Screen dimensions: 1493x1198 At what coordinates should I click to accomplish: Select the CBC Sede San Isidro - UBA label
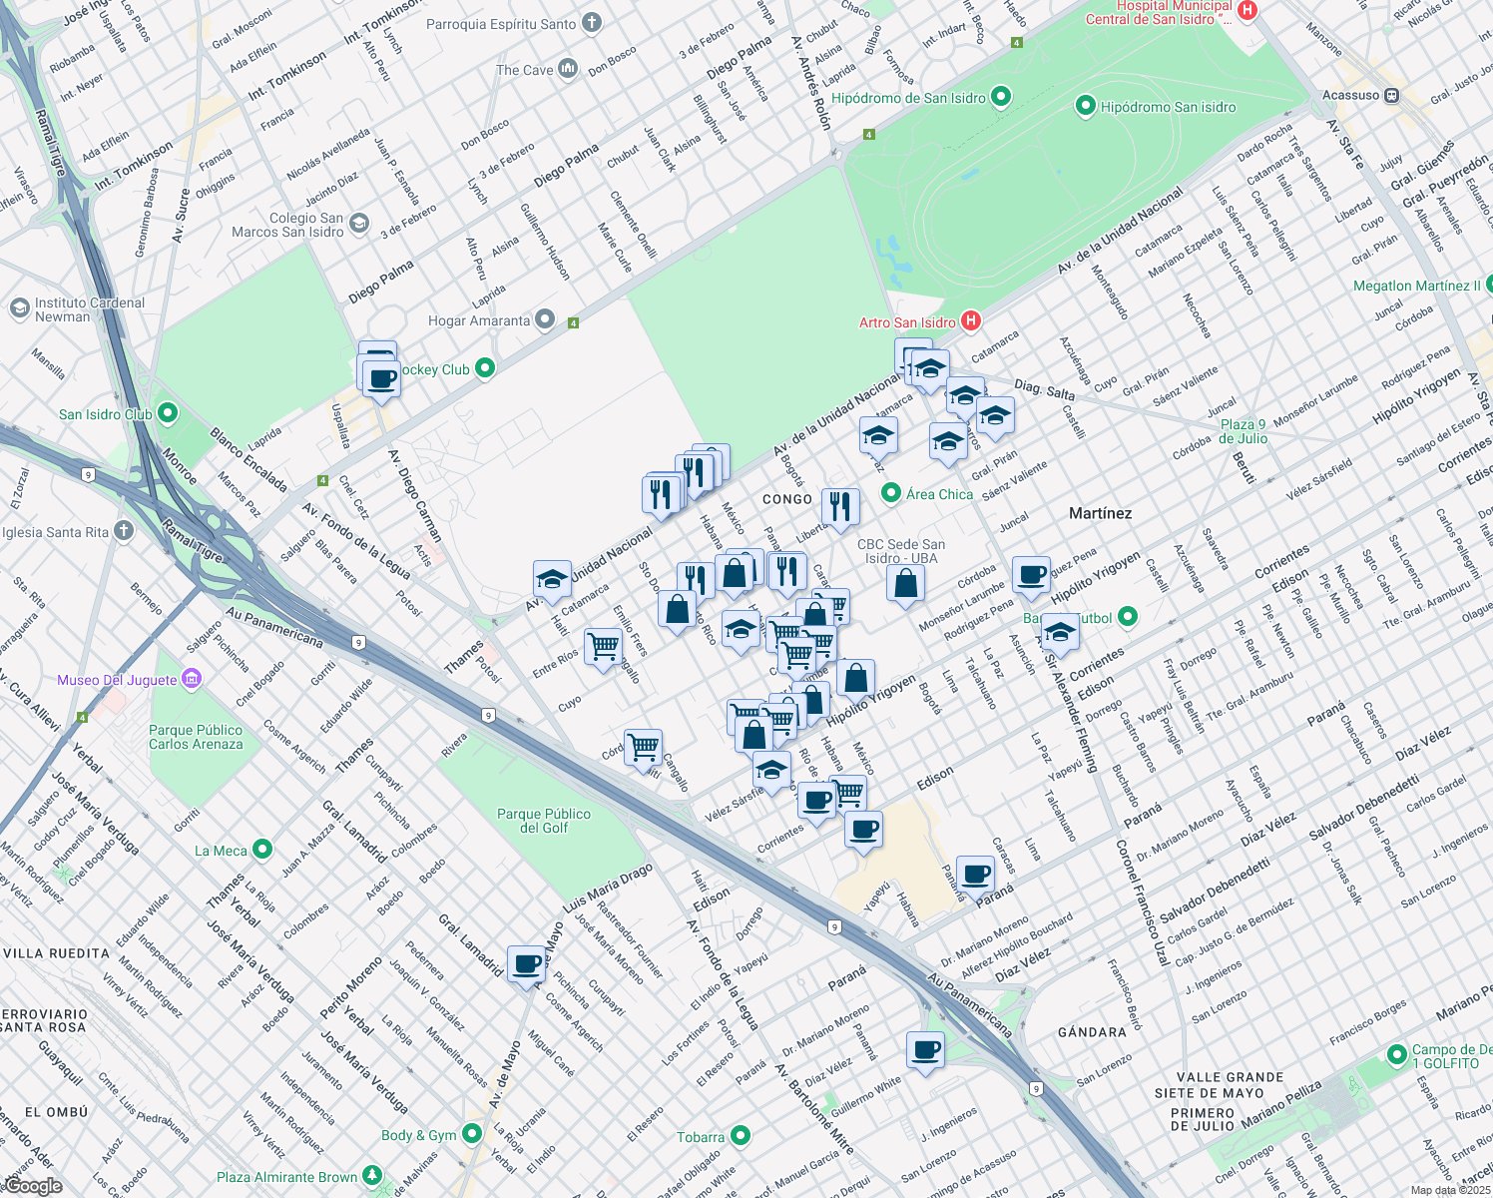coord(901,551)
